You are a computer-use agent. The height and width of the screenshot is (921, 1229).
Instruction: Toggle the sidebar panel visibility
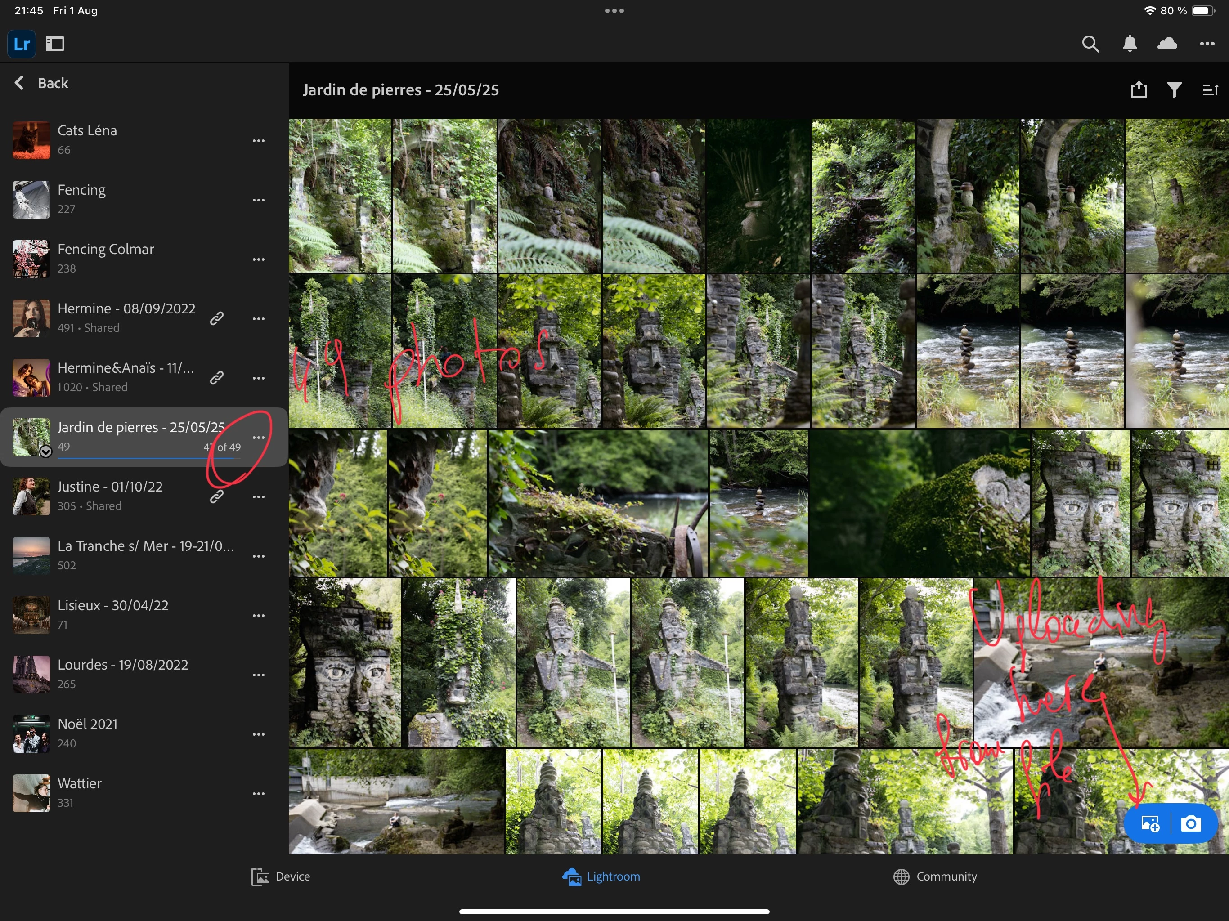pos(55,44)
